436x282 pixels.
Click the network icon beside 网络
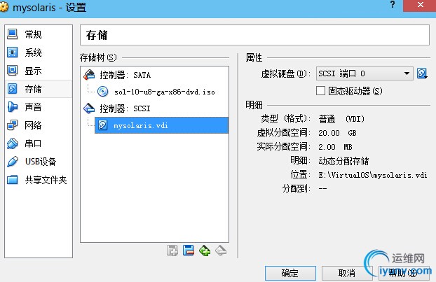pyautogui.click(x=13, y=125)
